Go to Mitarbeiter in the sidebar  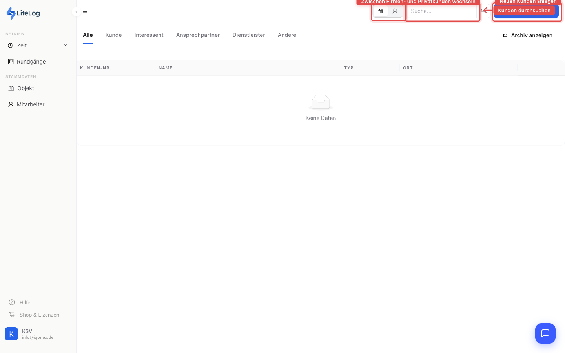point(31,104)
